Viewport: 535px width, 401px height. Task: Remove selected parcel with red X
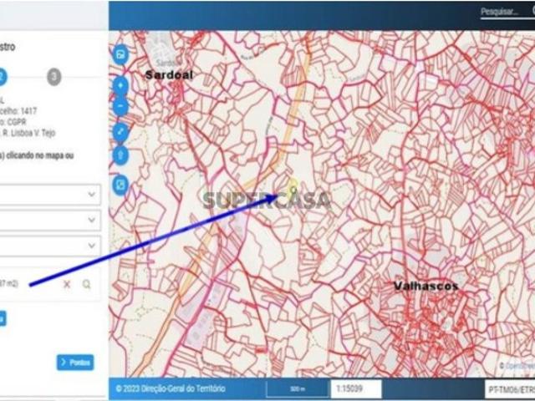[67, 285]
